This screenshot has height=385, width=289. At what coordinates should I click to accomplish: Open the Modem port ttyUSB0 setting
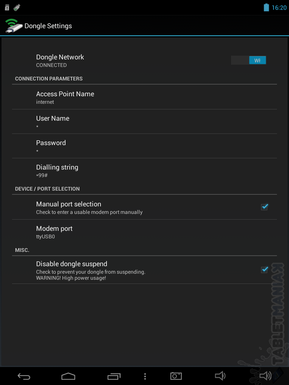tap(145, 232)
